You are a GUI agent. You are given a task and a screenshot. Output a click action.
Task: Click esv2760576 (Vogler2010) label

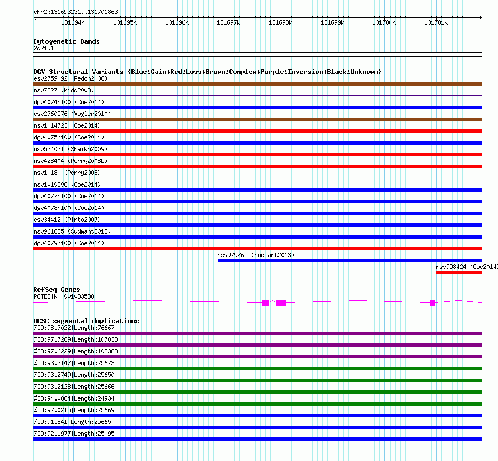click(72, 114)
